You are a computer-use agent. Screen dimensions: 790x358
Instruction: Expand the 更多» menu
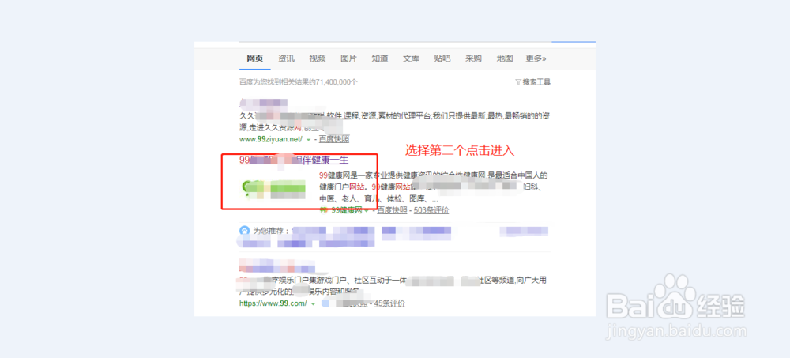click(x=536, y=58)
